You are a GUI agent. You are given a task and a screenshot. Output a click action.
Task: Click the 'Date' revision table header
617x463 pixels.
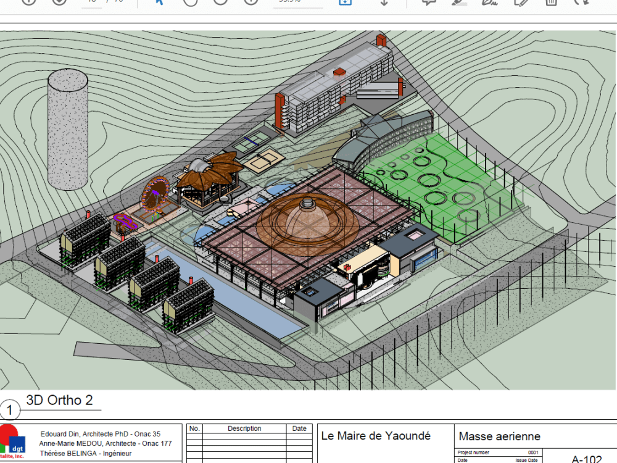(299, 428)
